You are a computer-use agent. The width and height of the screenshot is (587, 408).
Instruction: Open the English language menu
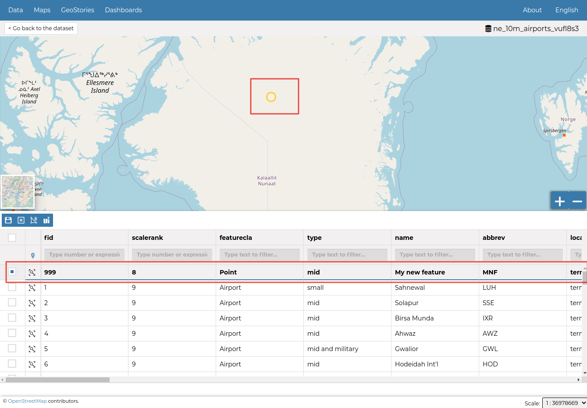tap(566, 10)
